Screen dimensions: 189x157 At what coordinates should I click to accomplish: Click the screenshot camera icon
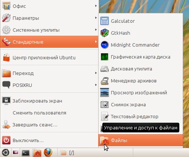coord(105,104)
